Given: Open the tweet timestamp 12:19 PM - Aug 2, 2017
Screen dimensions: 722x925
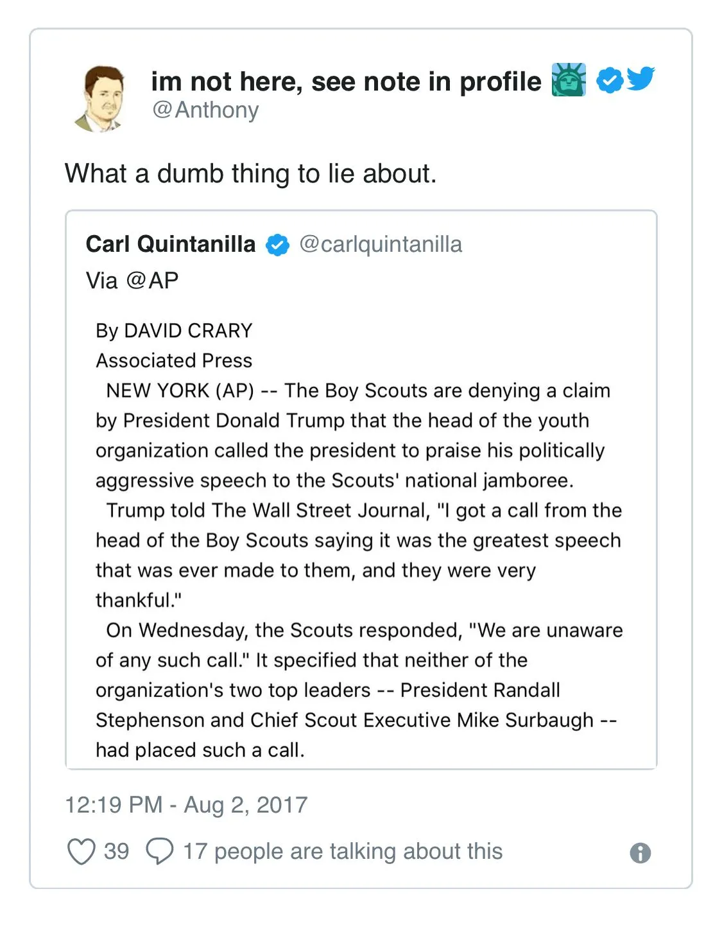Looking at the screenshot, I should 186,805.
